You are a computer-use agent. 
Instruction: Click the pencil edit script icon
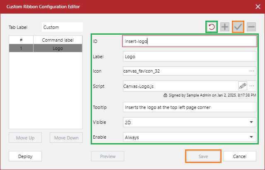(x=243, y=86)
